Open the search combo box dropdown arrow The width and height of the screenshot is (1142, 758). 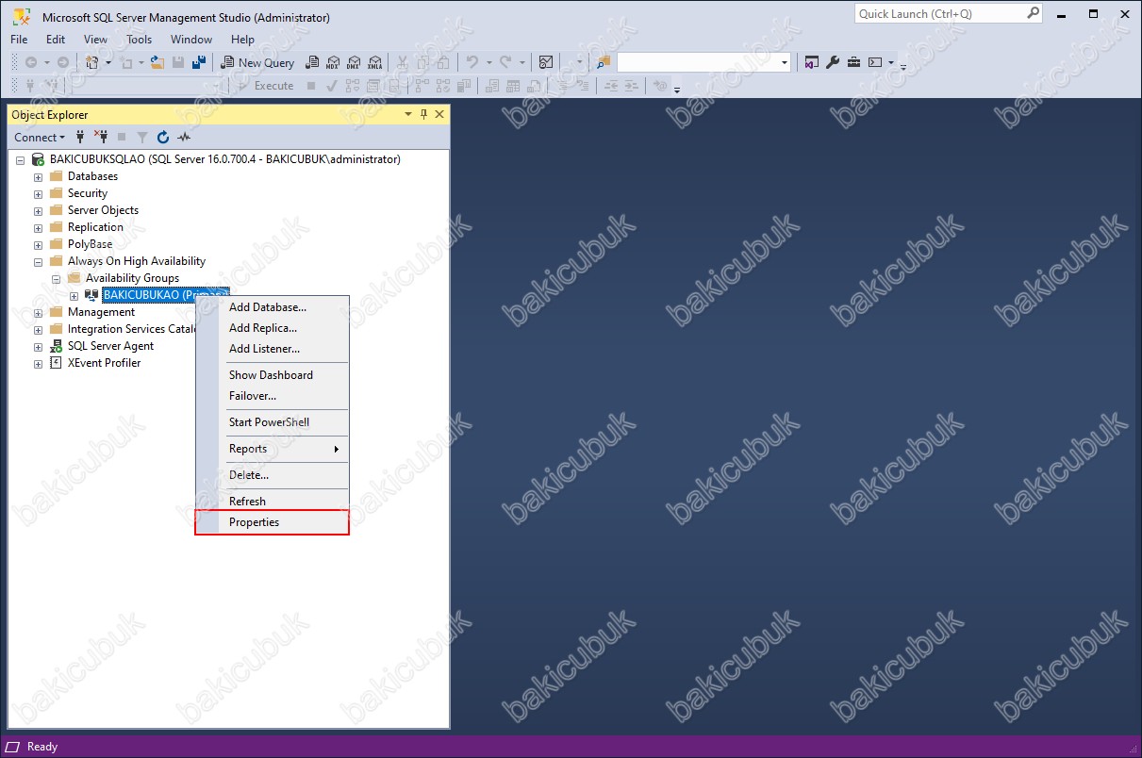click(x=785, y=62)
